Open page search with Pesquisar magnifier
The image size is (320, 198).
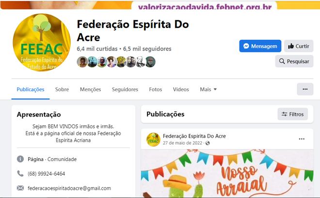pyautogui.click(x=294, y=61)
